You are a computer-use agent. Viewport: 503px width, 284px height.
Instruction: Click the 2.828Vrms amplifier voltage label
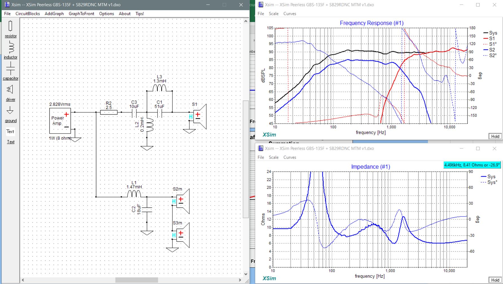click(x=60, y=104)
